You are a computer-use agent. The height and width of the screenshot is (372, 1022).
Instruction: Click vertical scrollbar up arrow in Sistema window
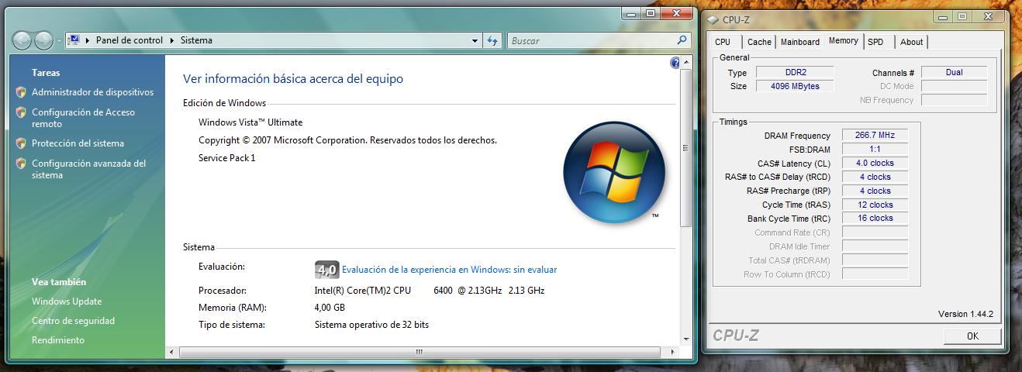(685, 62)
